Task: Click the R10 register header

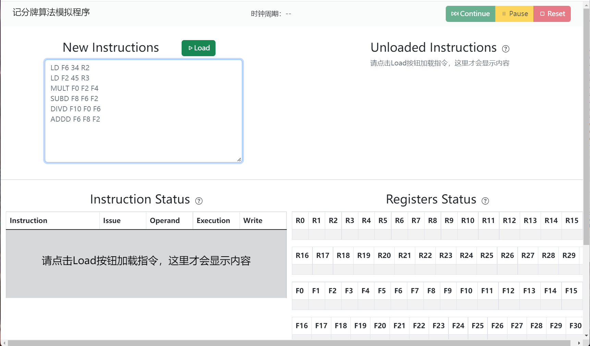Action: click(x=468, y=221)
